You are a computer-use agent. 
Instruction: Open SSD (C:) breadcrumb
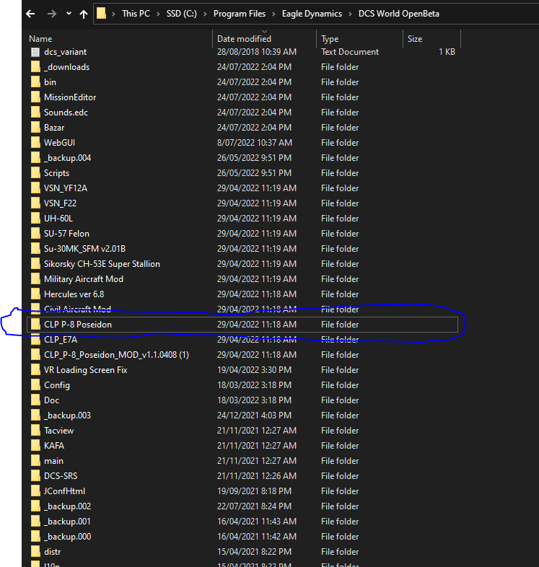point(182,14)
